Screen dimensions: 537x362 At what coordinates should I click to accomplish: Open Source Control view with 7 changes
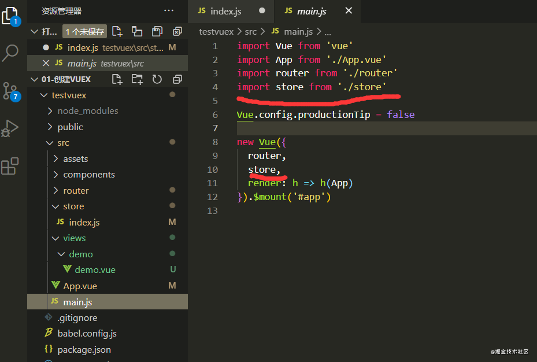pyautogui.click(x=10, y=91)
